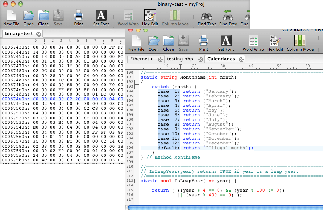
Task: Click "IsLeapYear" in the line 213 declaration
Action: [189, 181]
